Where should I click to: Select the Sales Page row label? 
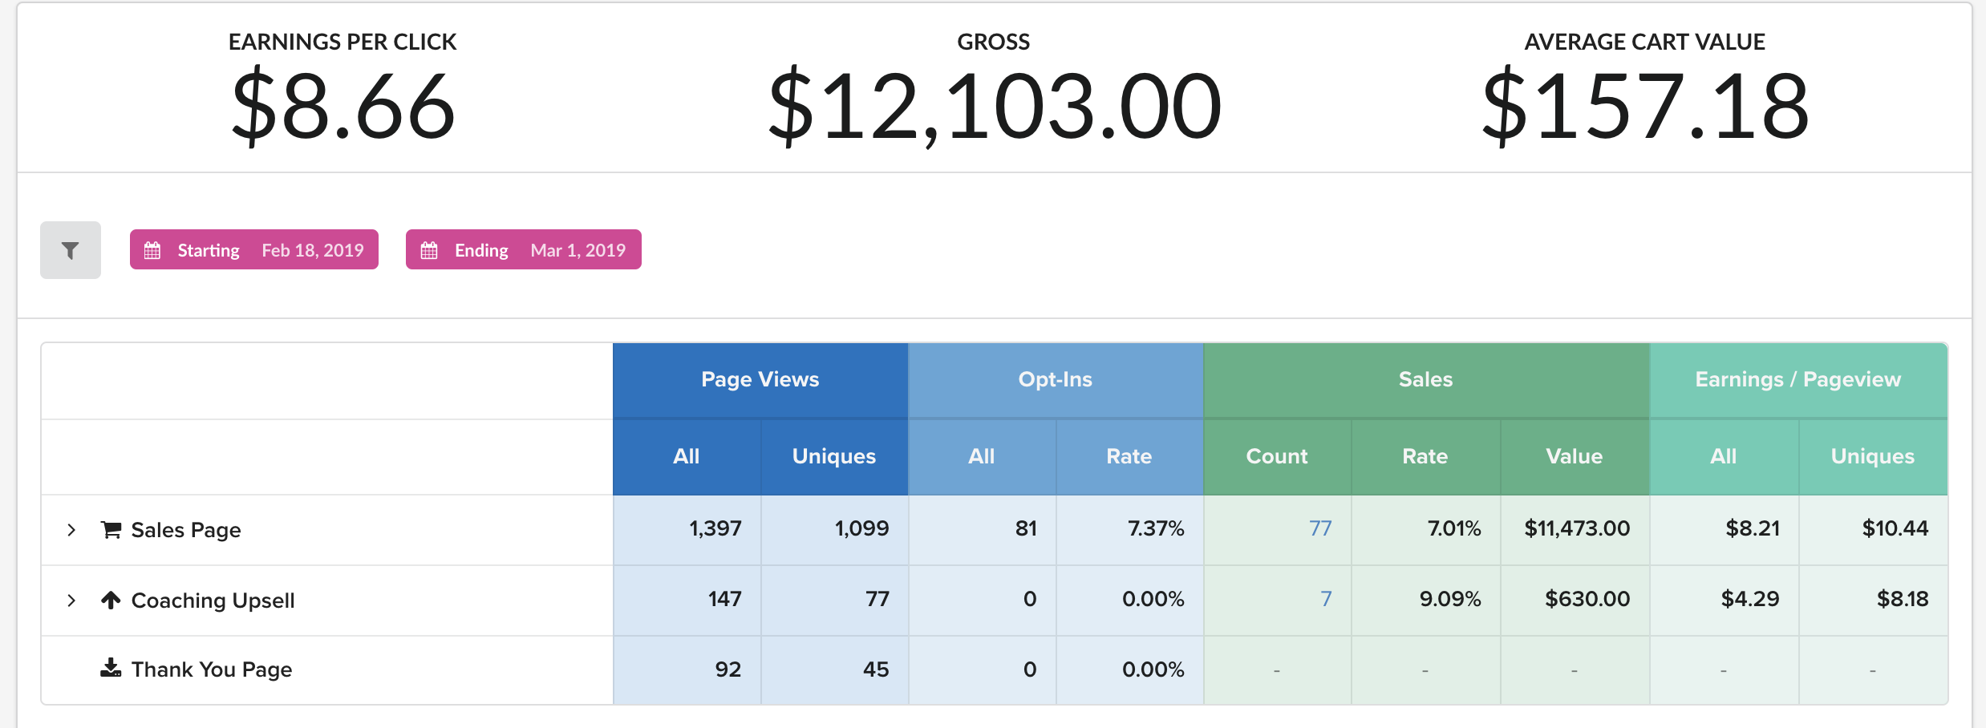[x=186, y=530]
